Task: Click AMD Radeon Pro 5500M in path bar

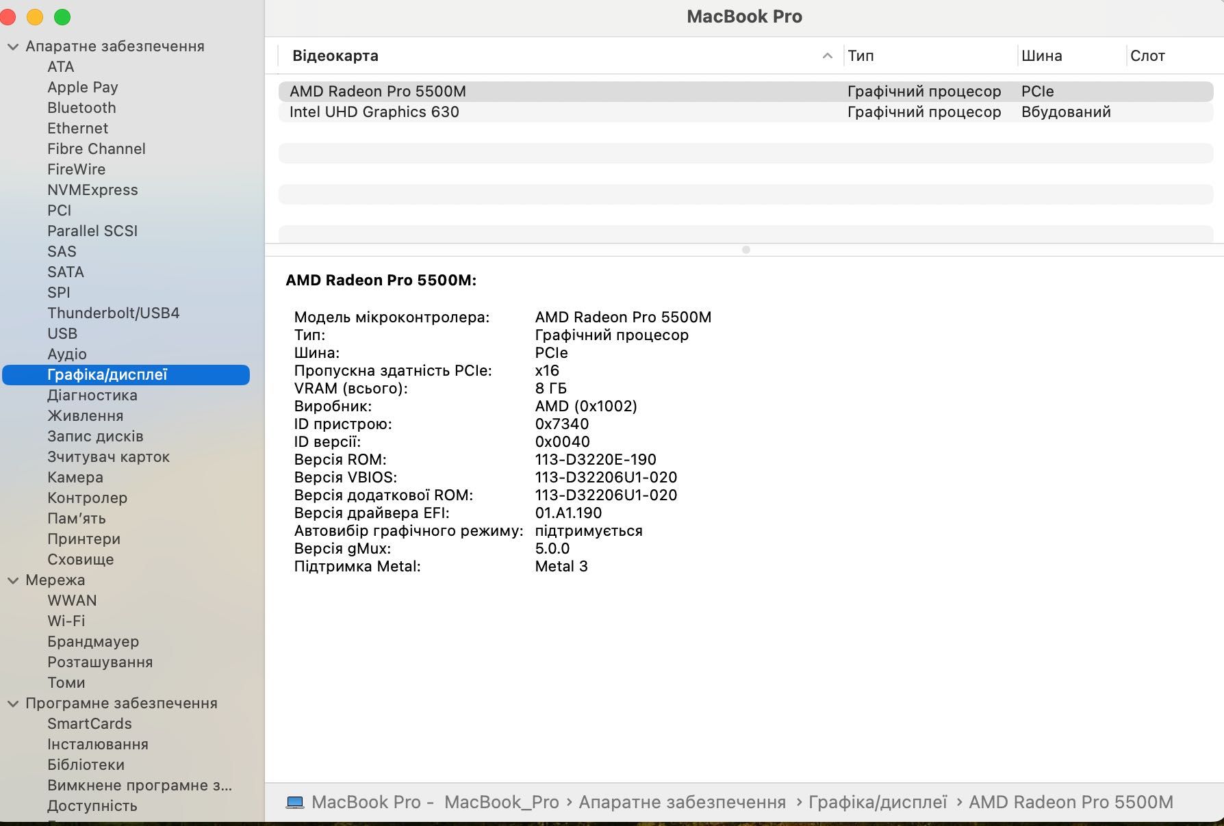Action: [1071, 802]
